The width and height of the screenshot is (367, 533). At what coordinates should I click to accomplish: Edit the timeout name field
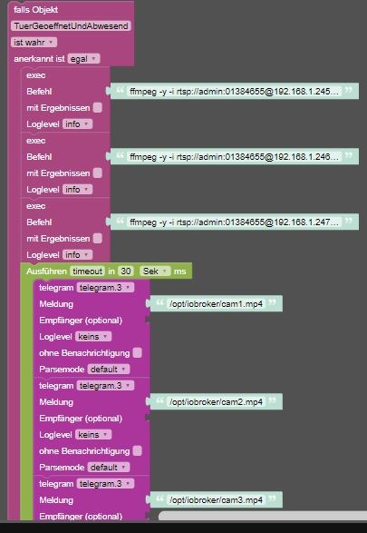click(88, 271)
